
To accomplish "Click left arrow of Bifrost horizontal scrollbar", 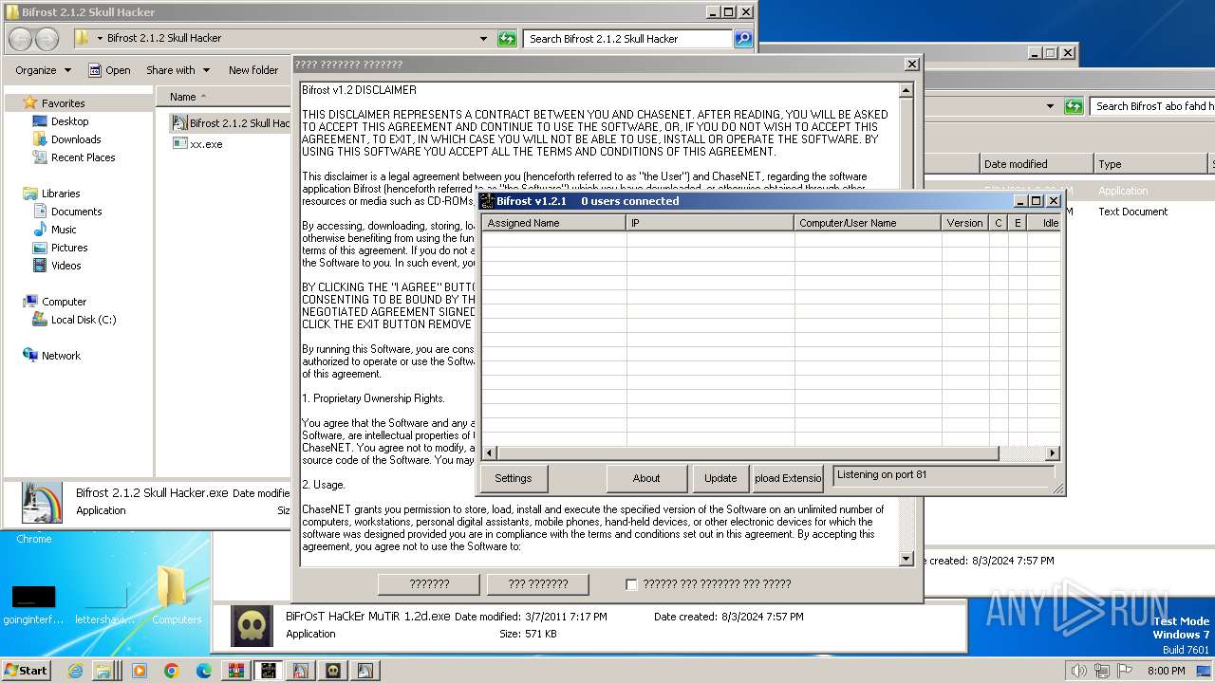I will coord(490,453).
